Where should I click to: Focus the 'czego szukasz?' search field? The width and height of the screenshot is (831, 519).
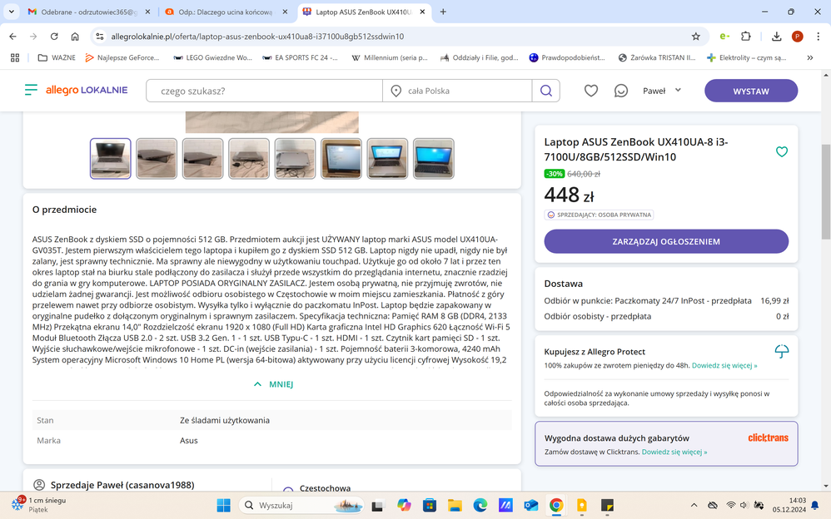tap(264, 91)
